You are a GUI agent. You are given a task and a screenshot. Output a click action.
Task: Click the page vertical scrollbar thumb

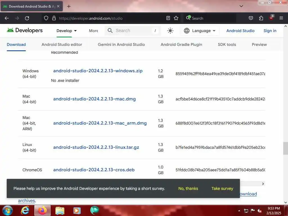coord(285,148)
